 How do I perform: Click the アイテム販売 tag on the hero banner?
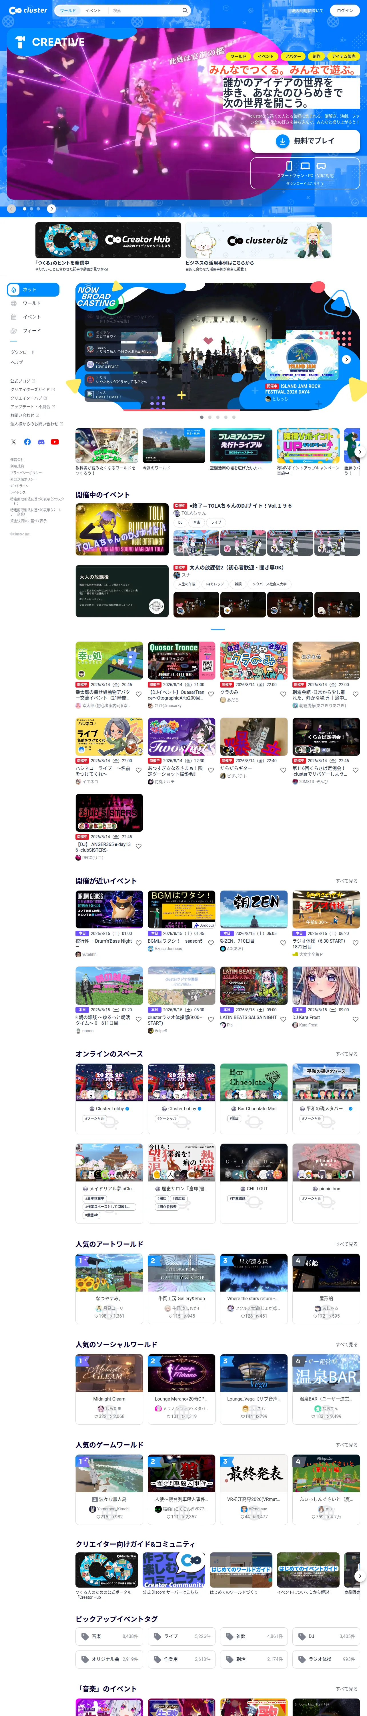tap(344, 57)
